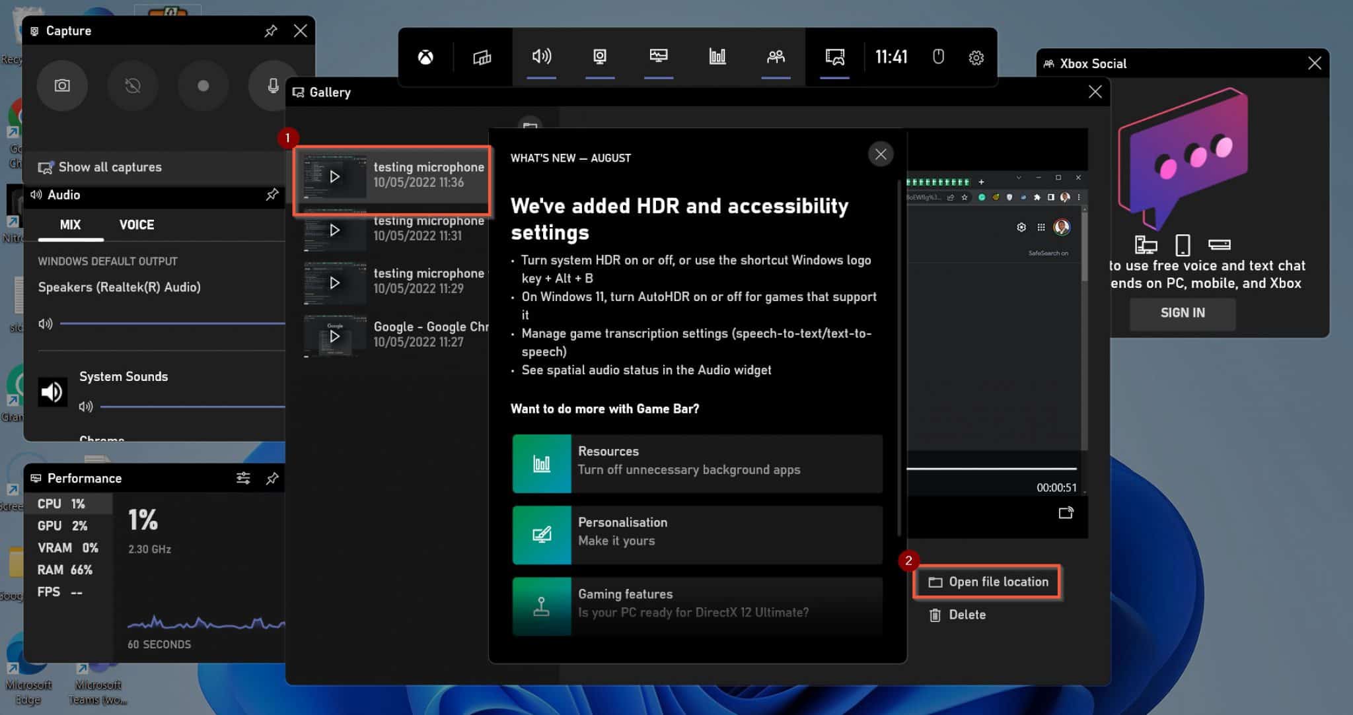Take a screenshot with the camera icon
This screenshot has width=1353, height=715.
point(62,86)
